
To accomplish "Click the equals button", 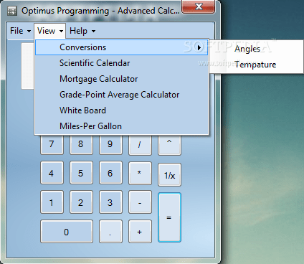I will 169,217.
